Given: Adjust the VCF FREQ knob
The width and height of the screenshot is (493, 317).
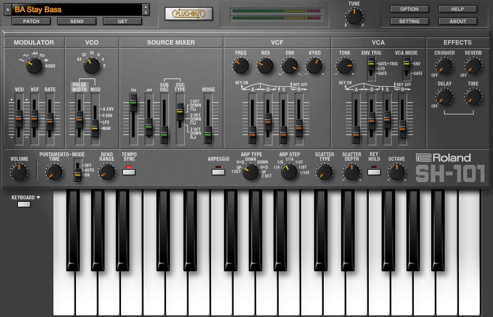Looking at the screenshot, I should click(240, 65).
